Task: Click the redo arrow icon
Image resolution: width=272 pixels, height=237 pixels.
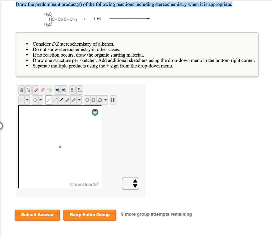Action: (x=49, y=90)
